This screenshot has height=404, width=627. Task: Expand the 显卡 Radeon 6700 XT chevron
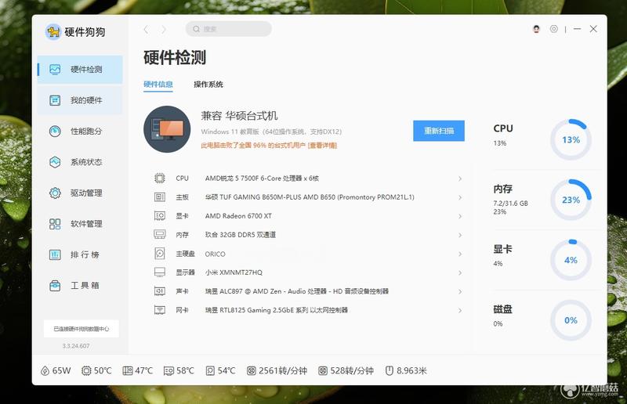point(460,216)
